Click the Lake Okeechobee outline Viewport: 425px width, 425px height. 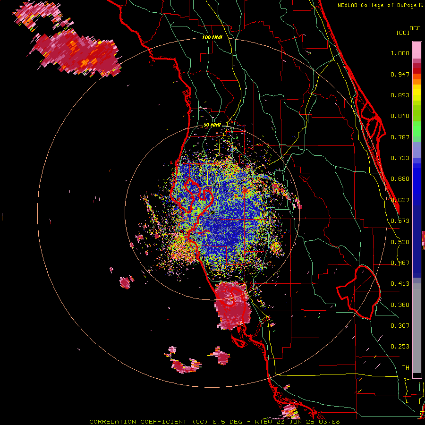(358, 292)
